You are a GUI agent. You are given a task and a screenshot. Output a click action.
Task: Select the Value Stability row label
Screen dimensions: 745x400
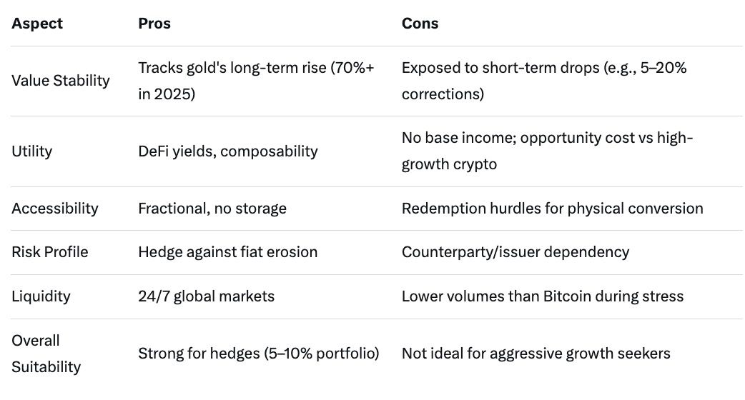[61, 81]
